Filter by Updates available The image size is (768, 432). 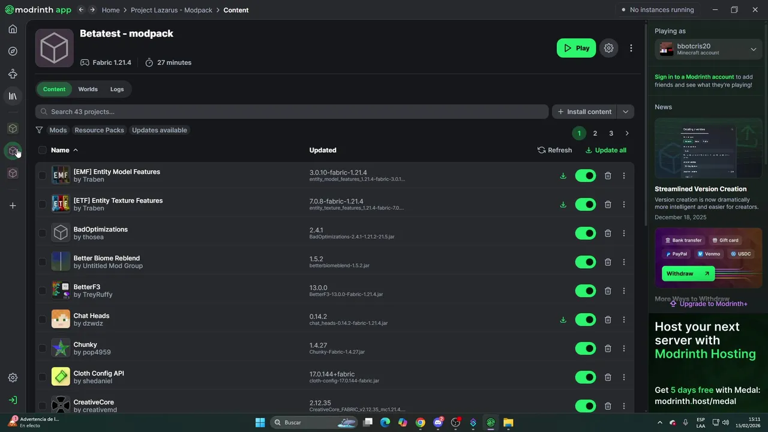pos(160,130)
